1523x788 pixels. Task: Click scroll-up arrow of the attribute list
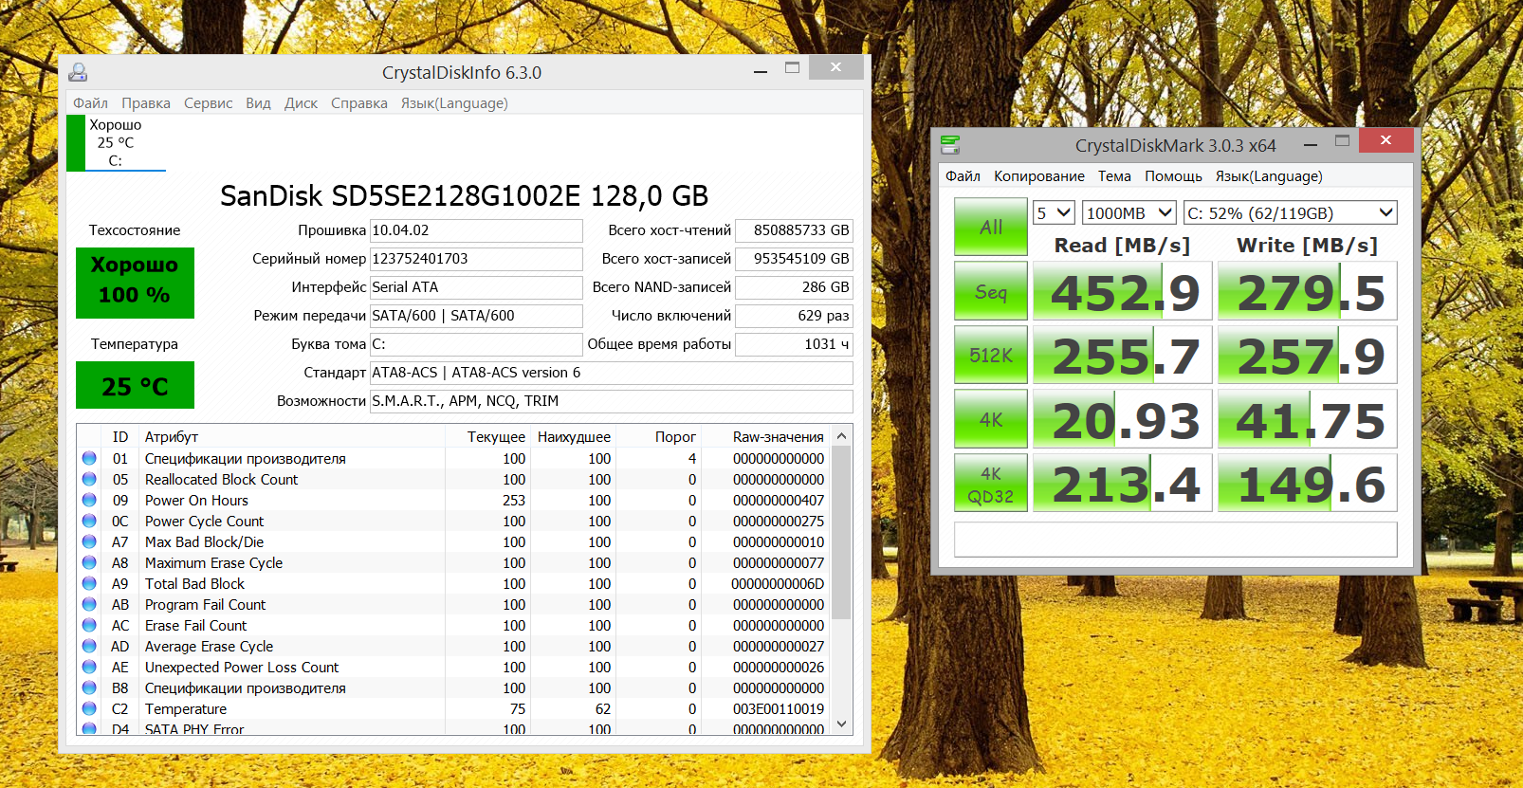(x=841, y=435)
